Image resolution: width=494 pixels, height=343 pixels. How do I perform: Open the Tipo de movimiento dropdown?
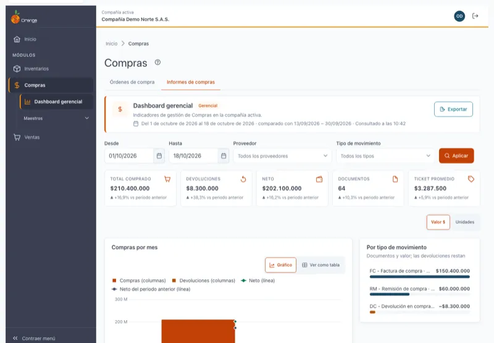385,156
